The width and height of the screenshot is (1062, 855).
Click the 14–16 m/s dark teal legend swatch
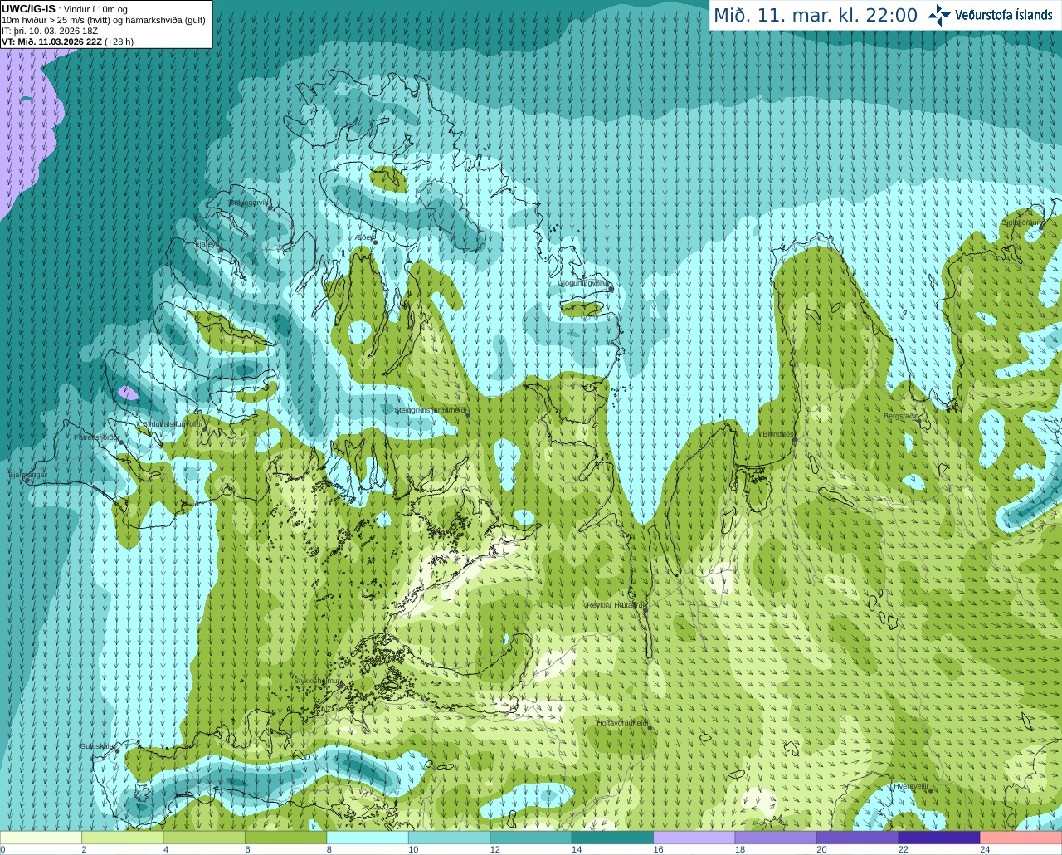(613, 838)
